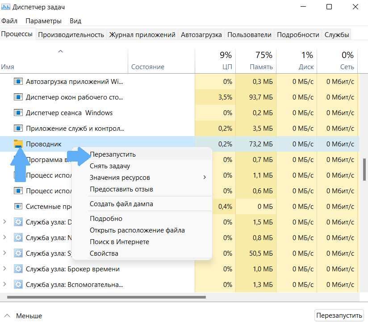Click gear icon of Служба узла: Брокер времени
The height and width of the screenshot is (324, 368).
click(18, 269)
